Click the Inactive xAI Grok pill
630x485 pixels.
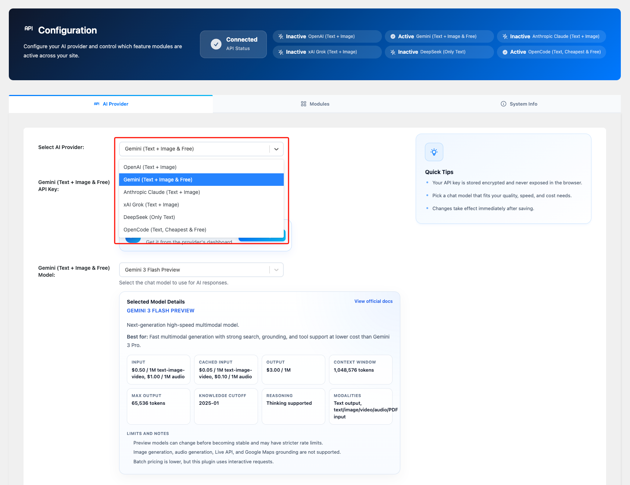coord(327,52)
